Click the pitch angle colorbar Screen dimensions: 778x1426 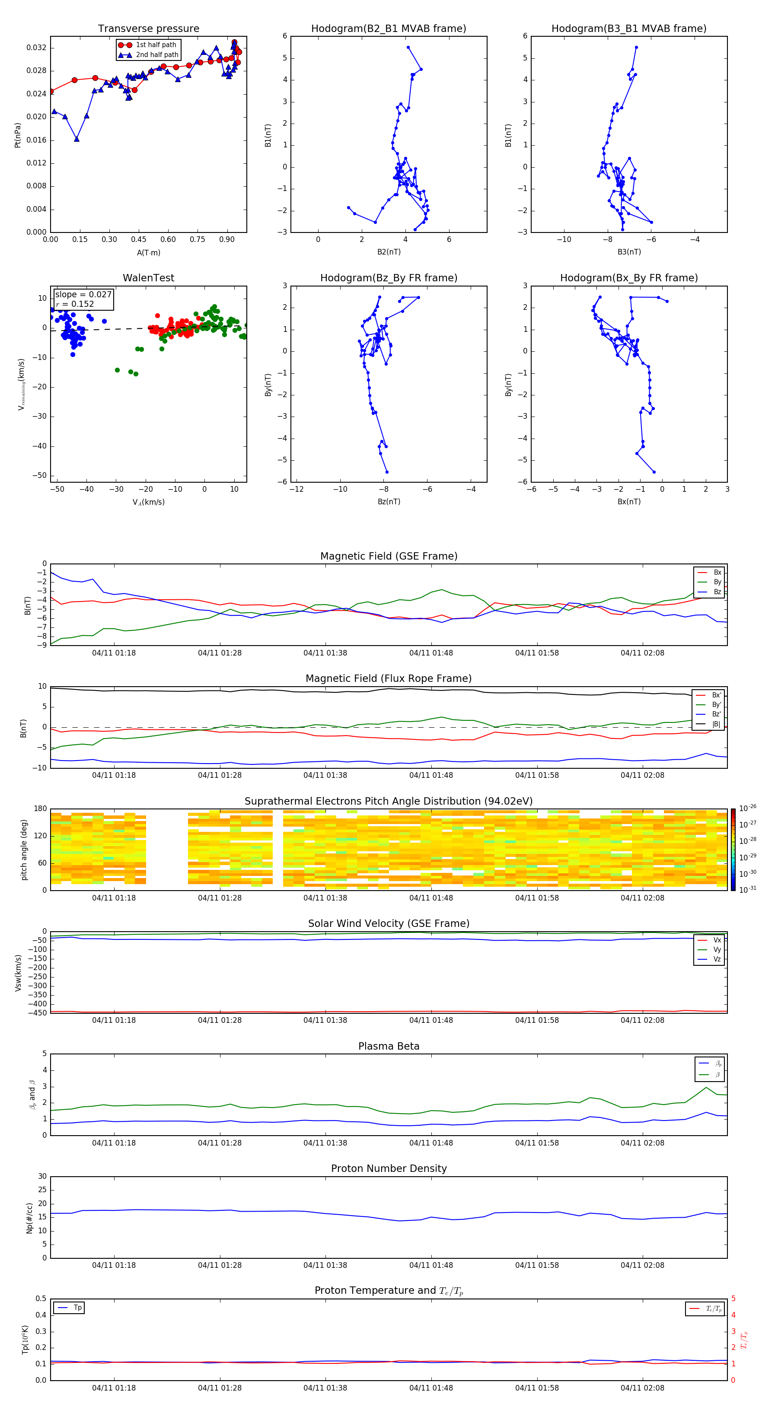click(x=733, y=850)
